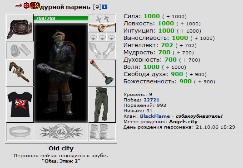Image resolution: width=243 pixels, height=168 pixels.
Task: Click the собакоубиватель! clan title
Action: [x=199, y=116]
